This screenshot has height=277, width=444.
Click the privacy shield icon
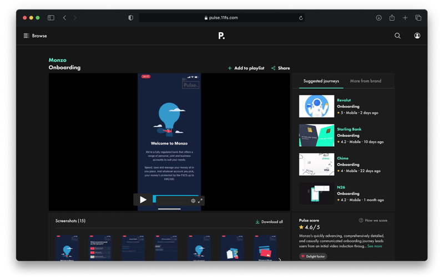coord(130,18)
